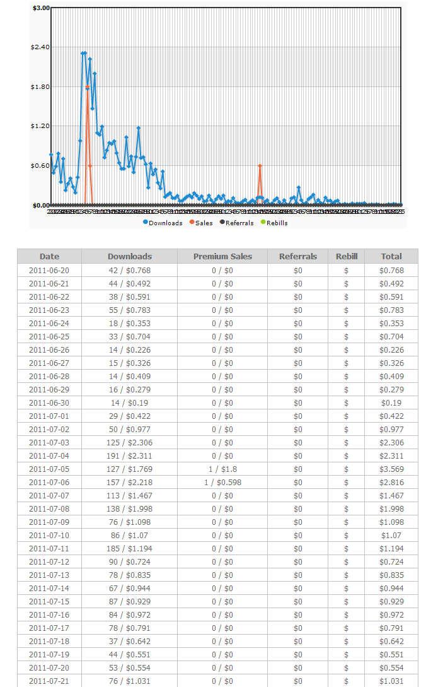This screenshot has height=687, width=426.
Task: Click the downloads cell 138 / $1.998
Action: coord(130,508)
